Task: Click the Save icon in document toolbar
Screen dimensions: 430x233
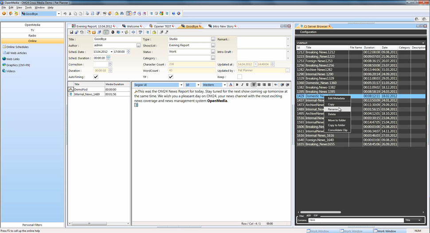Action: tap(71, 32)
